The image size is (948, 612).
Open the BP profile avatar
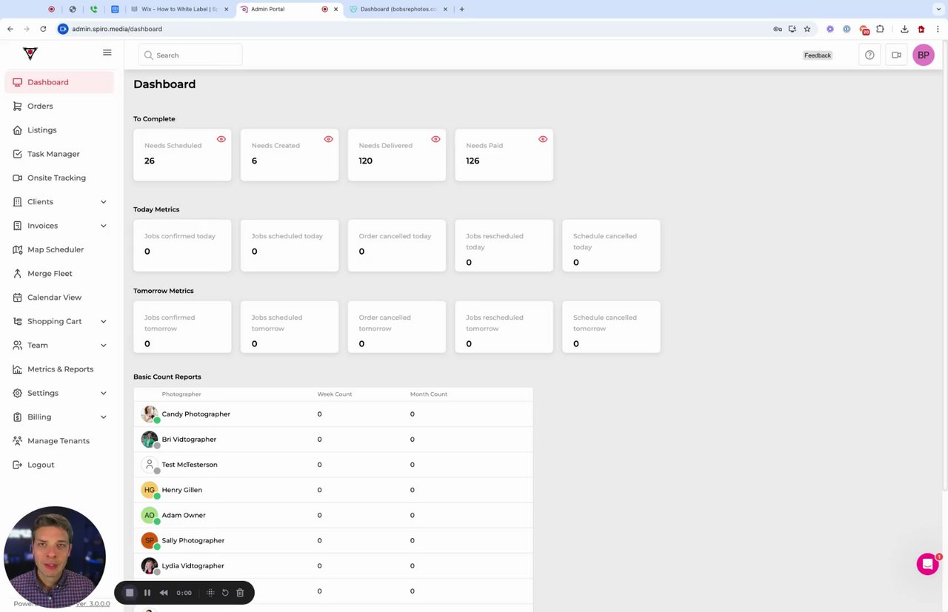[x=924, y=55]
